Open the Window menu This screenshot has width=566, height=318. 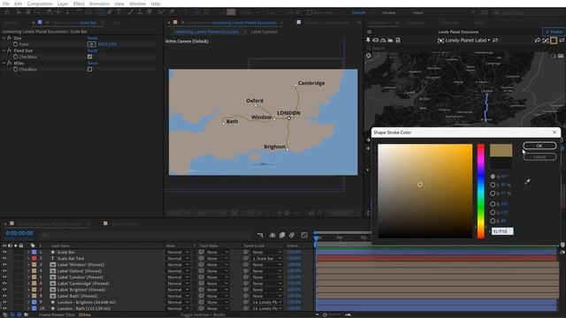(x=138, y=4)
